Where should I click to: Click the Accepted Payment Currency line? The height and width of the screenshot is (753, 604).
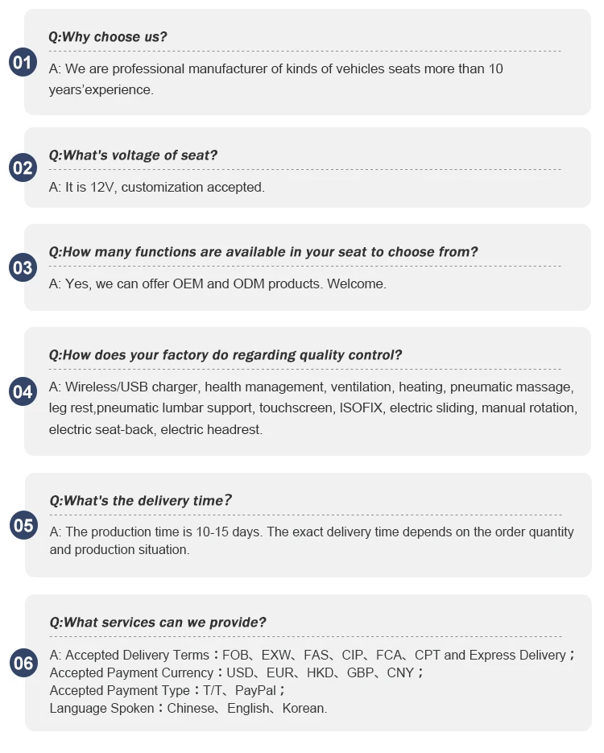click(x=237, y=672)
